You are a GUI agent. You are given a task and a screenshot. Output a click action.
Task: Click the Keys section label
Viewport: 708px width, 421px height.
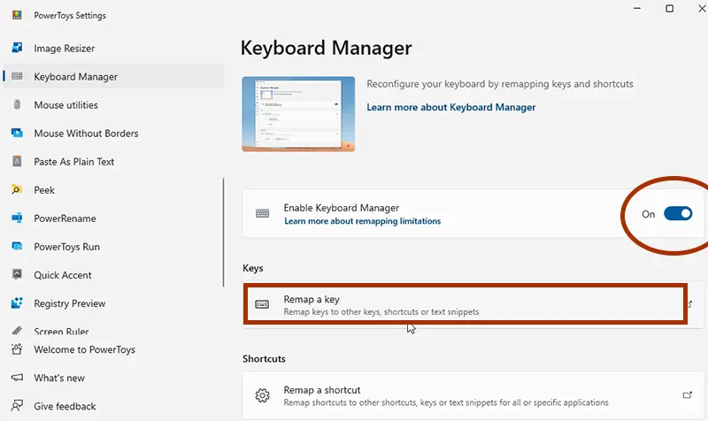pyautogui.click(x=252, y=268)
